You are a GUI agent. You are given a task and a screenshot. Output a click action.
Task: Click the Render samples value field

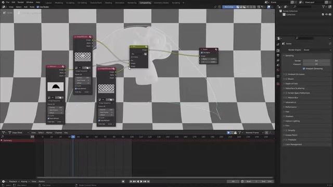tap(316, 61)
